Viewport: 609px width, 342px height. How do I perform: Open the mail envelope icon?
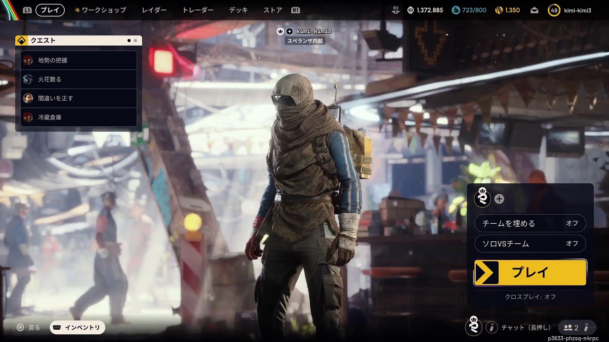[535, 10]
